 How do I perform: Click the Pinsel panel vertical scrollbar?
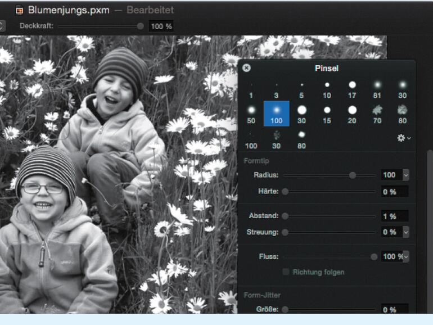click(430, 232)
